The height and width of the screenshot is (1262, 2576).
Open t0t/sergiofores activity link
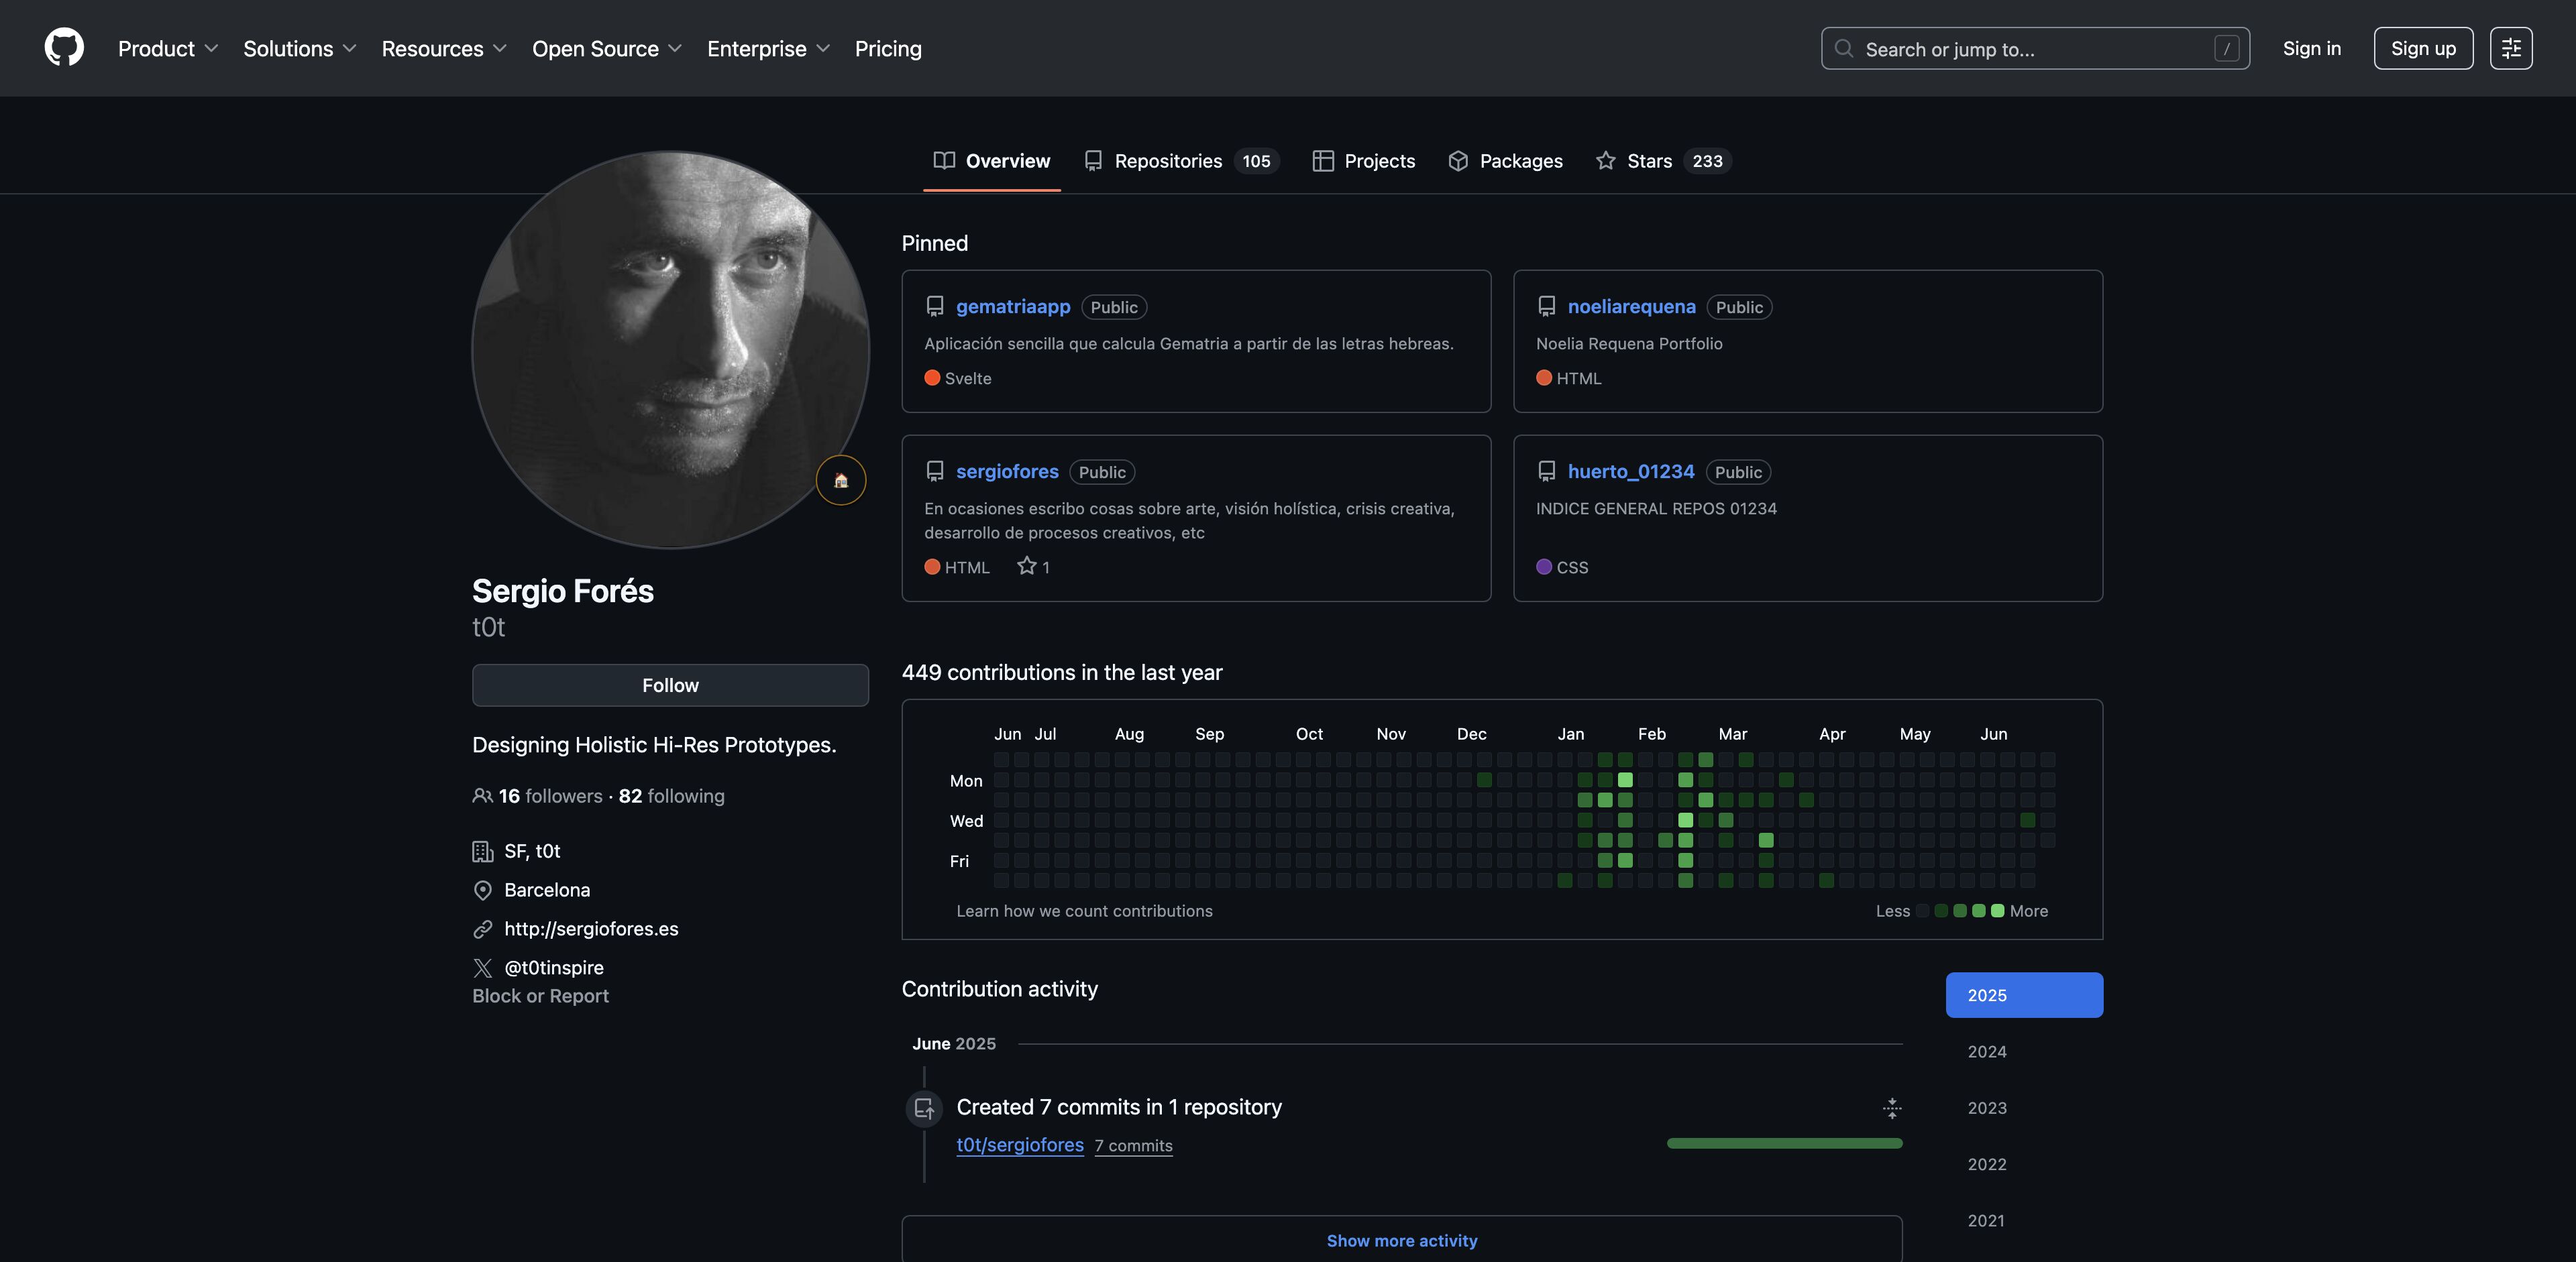pyautogui.click(x=1019, y=1145)
